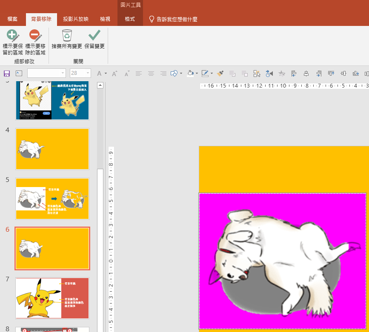The height and width of the screenshot is (332, 369).
Task: Select slide 6 thumbnail
Action: [x=52, y=248]
